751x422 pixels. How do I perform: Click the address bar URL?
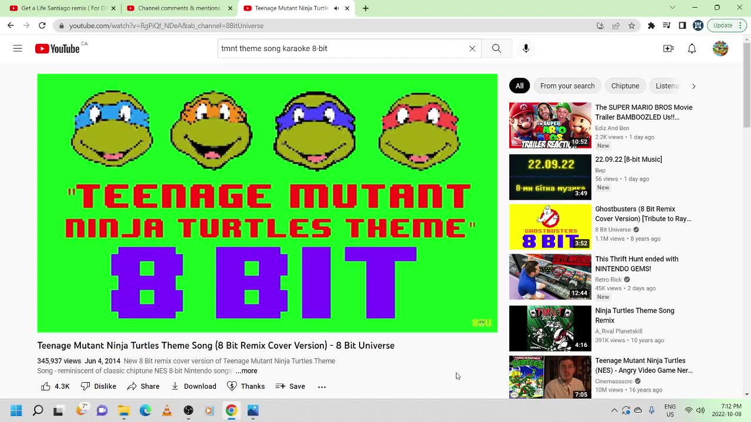[166, 26]
